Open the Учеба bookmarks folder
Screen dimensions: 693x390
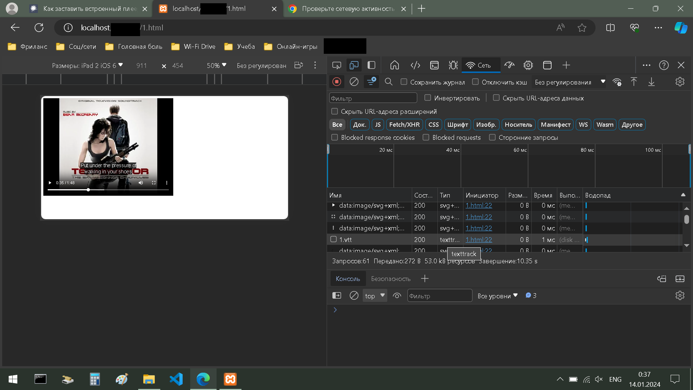tap(239, 47)
